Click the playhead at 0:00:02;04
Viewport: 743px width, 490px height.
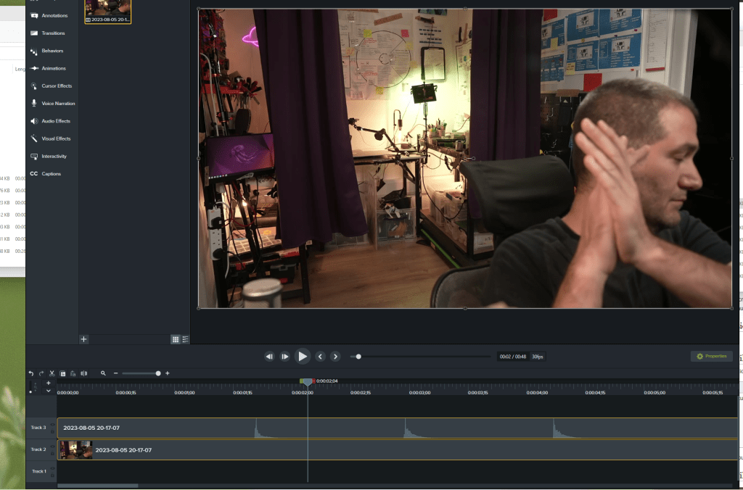[308, 381]
